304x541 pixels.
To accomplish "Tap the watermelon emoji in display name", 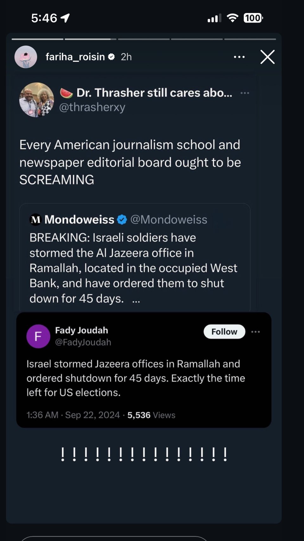I will [66, 93].
